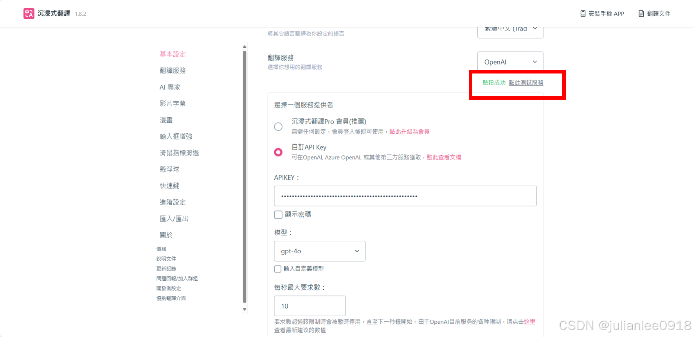Image resolution: width=693 pixels, height=337 pixels.
Task: Click the sidebar vertical scrollbar thumb
Action: click(x=245, y=177)
